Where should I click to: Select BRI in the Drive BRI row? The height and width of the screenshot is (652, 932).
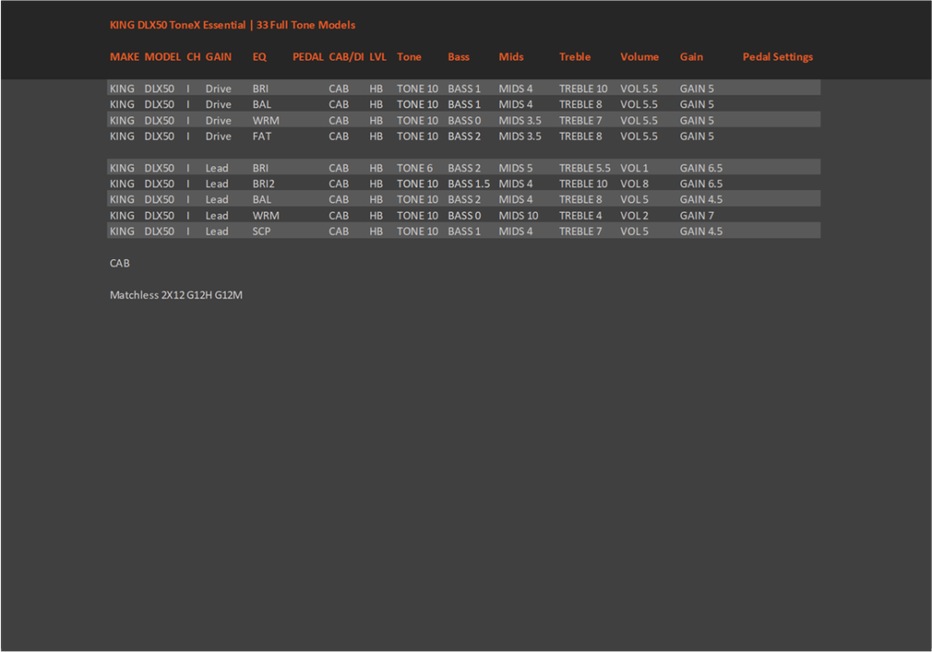tap(260, 88)
